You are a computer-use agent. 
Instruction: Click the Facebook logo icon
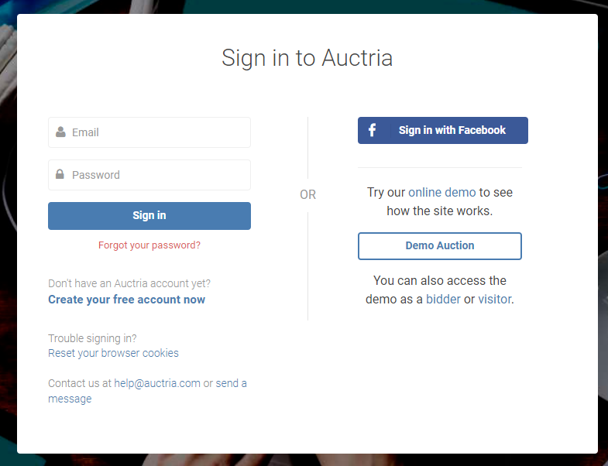[x=372, y=130]
